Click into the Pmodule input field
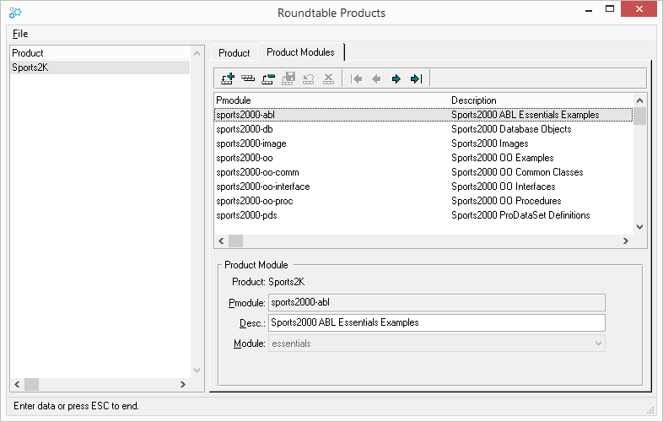The image size is (663, 422). tap(437, 303)
